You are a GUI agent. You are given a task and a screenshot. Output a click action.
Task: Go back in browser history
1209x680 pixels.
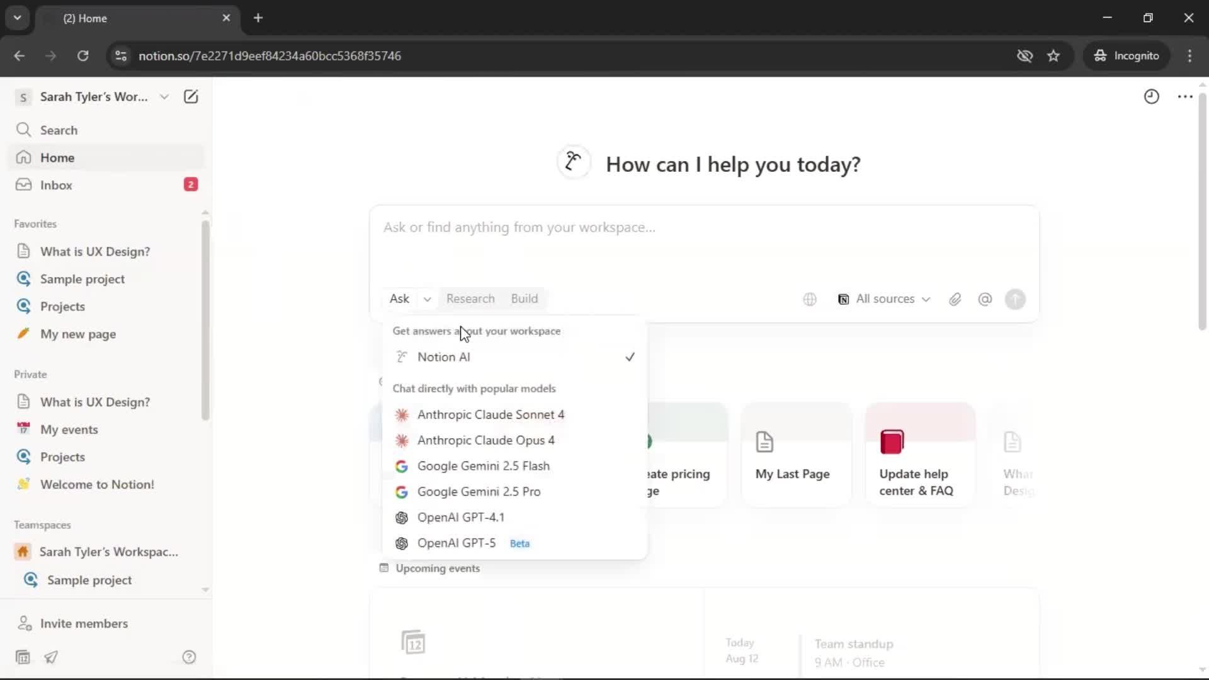(19, 56)
